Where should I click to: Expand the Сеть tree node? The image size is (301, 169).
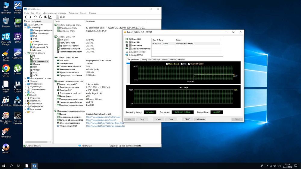25,92
